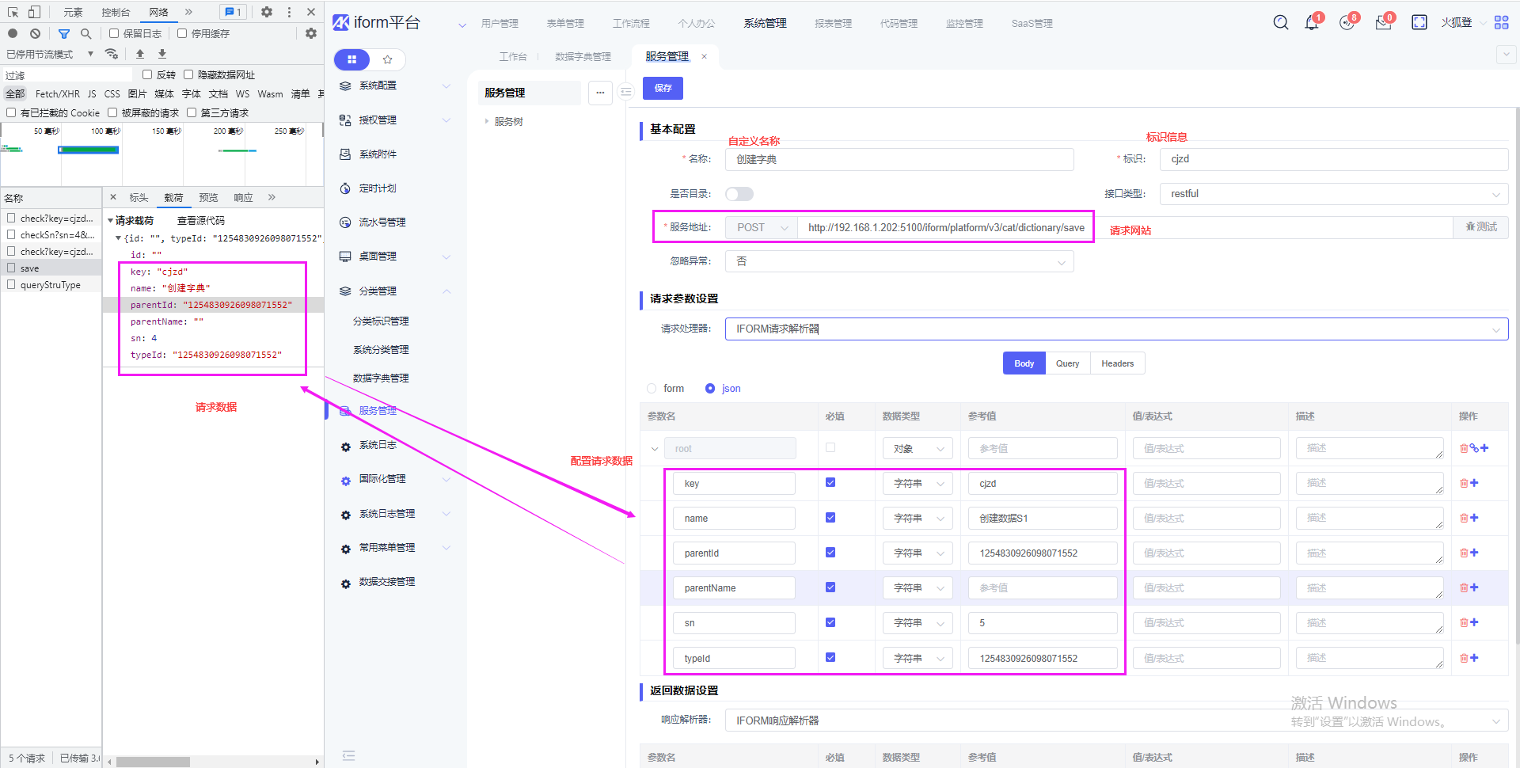Open the 接口类型 restful dropdown

pos(1333,194)
